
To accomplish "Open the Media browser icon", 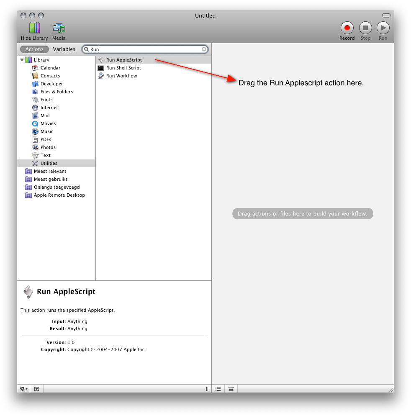I will pyautogui.click(x=59, y=28).
